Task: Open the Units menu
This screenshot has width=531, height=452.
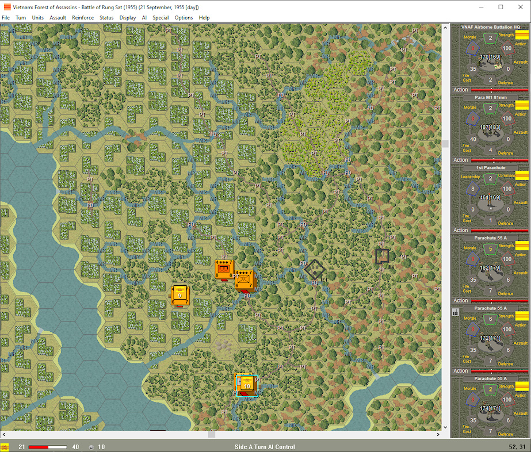Action: (37, 18)
